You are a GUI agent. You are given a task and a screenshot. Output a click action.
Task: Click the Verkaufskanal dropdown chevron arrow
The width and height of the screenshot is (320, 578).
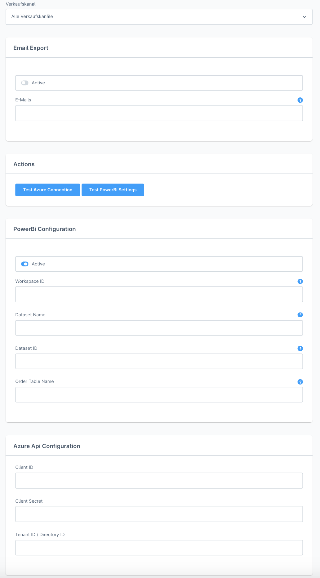pyautogui.click(x=304, y=17)
